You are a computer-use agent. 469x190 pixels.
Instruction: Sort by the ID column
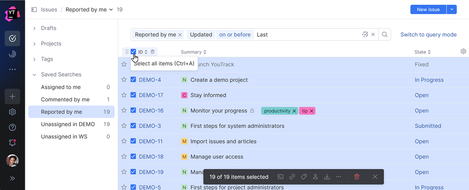pyautogui.click(x=143, y=52)
